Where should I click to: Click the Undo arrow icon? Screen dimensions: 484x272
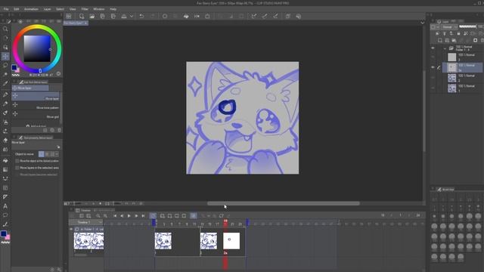(141, 17)
